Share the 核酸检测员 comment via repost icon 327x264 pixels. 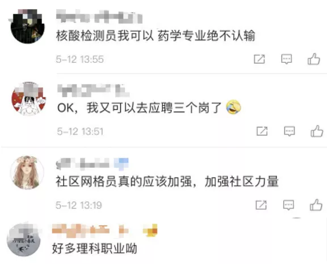[x=259, y=59]
